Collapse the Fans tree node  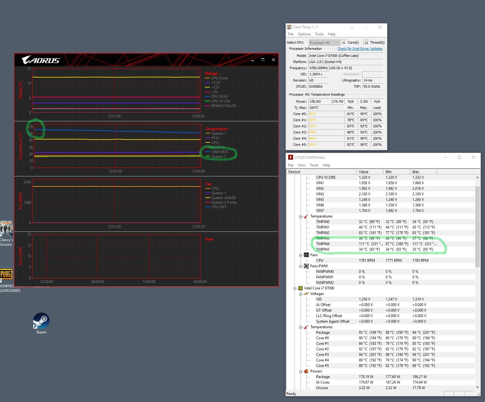point(301,255)
